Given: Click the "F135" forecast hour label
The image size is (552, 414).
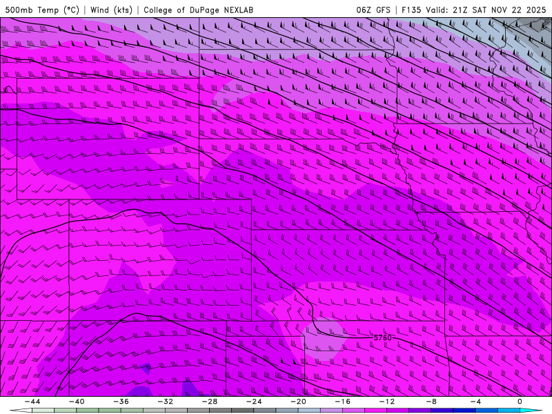Looking at the screenshot, I should (411, 10).
